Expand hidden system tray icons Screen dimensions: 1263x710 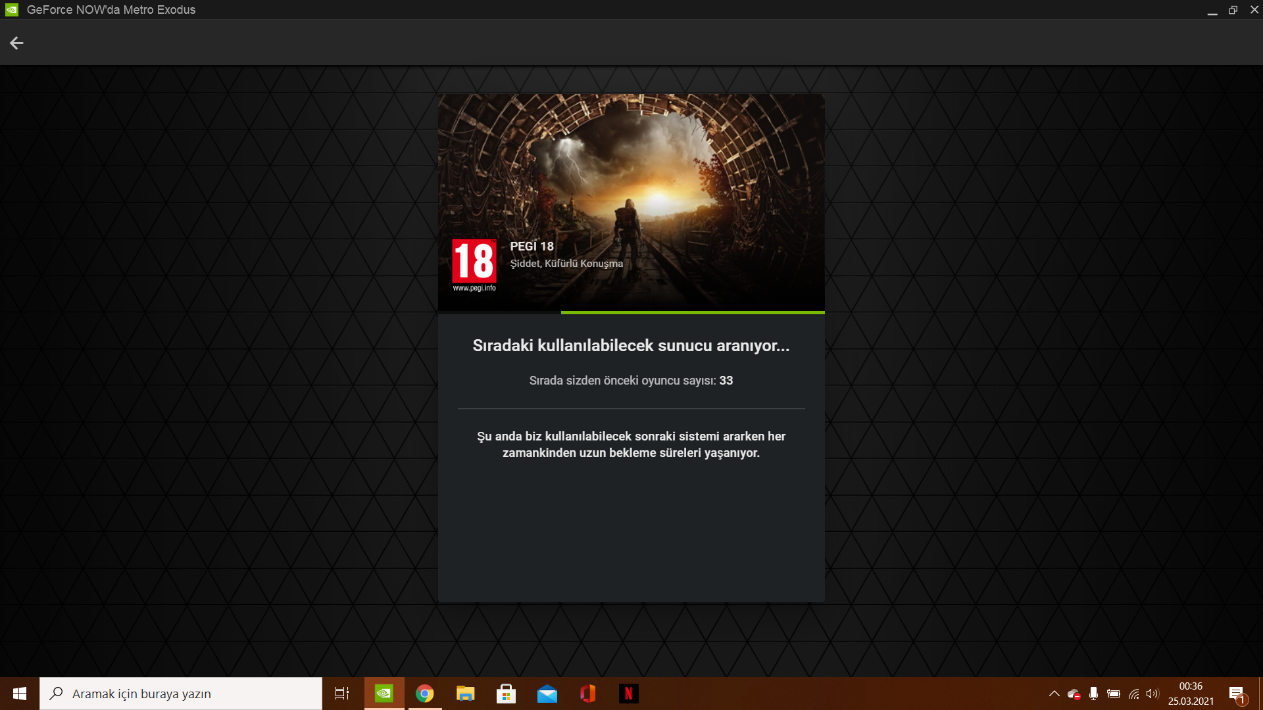coord(1054,694)
